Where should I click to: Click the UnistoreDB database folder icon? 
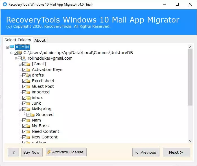point(20,53)
